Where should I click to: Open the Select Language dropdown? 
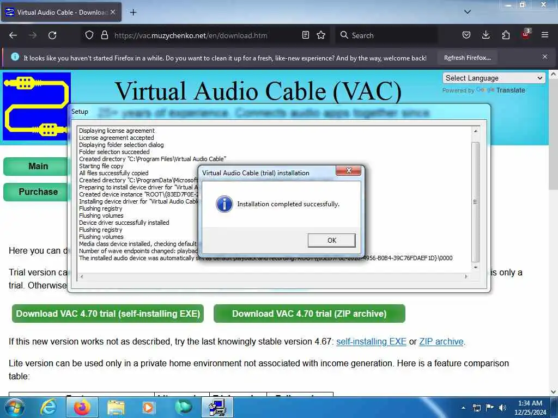coord(494,78)
